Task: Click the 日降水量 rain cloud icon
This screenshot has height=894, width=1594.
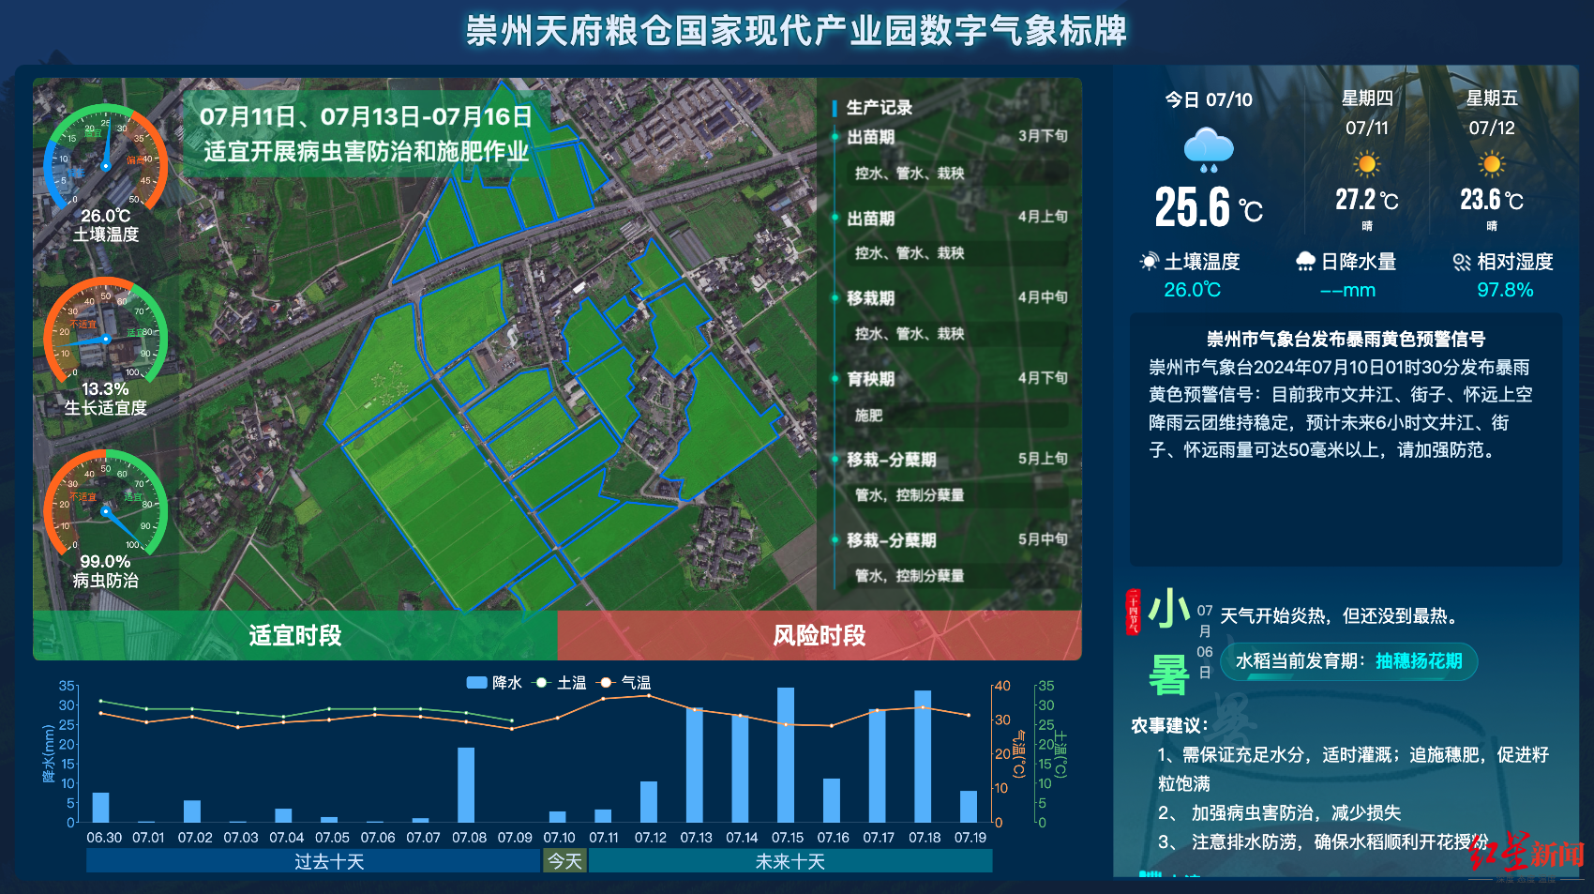Action: (x=1305, y=262)
